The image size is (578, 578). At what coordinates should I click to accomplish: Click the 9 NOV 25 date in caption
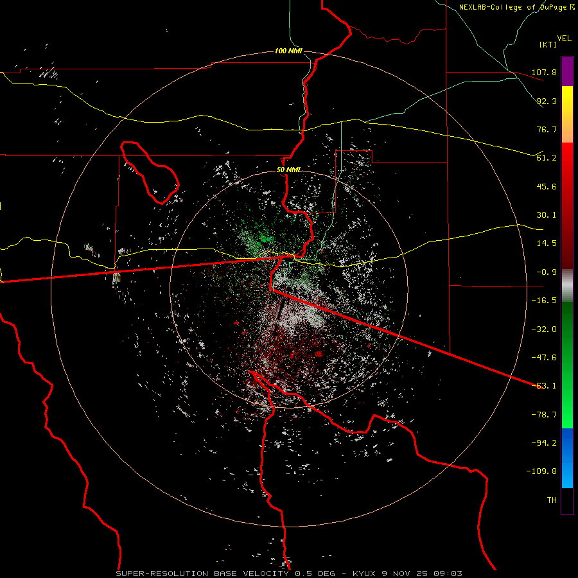pos(407,574)
